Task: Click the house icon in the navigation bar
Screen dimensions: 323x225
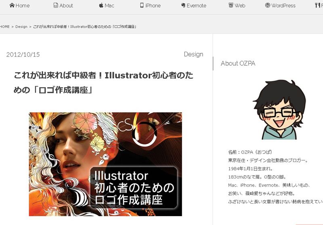Action: (12, 5)
